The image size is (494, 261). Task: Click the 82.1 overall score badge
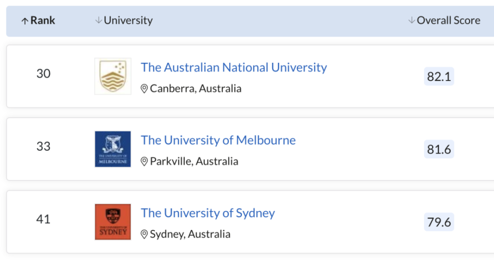(439, 76)
